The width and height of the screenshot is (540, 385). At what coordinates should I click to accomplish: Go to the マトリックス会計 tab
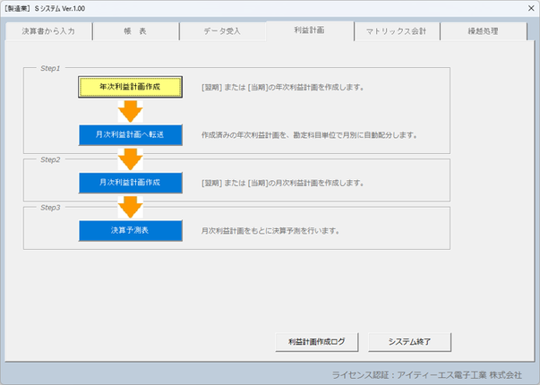point(397,31)
